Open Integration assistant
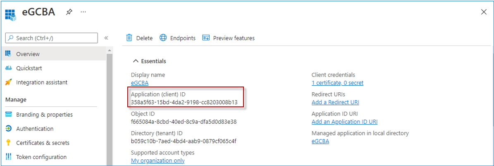The width and height of the screenshot is (494, 166). click(x=42, y=82)
